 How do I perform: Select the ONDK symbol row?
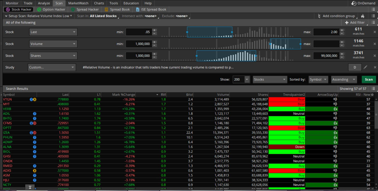pos(189,161)
